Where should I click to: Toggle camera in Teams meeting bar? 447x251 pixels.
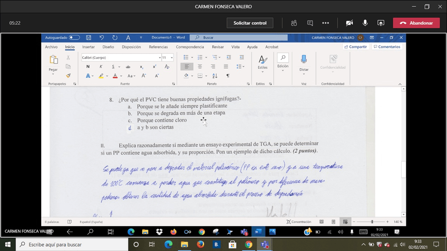click(349, 23)
